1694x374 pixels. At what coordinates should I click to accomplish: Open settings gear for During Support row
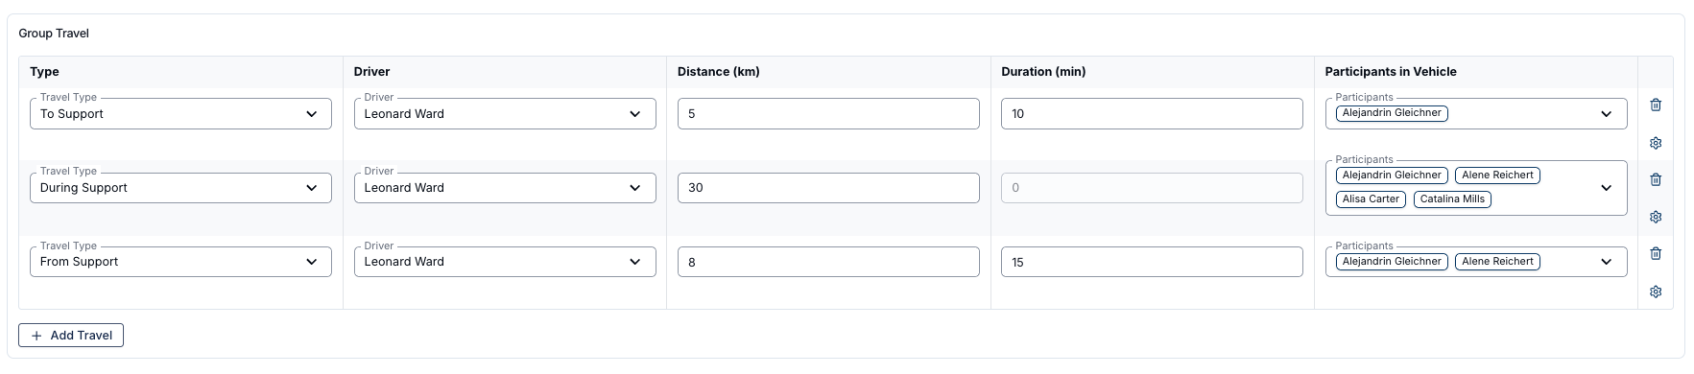click(x=1656, y=217)
